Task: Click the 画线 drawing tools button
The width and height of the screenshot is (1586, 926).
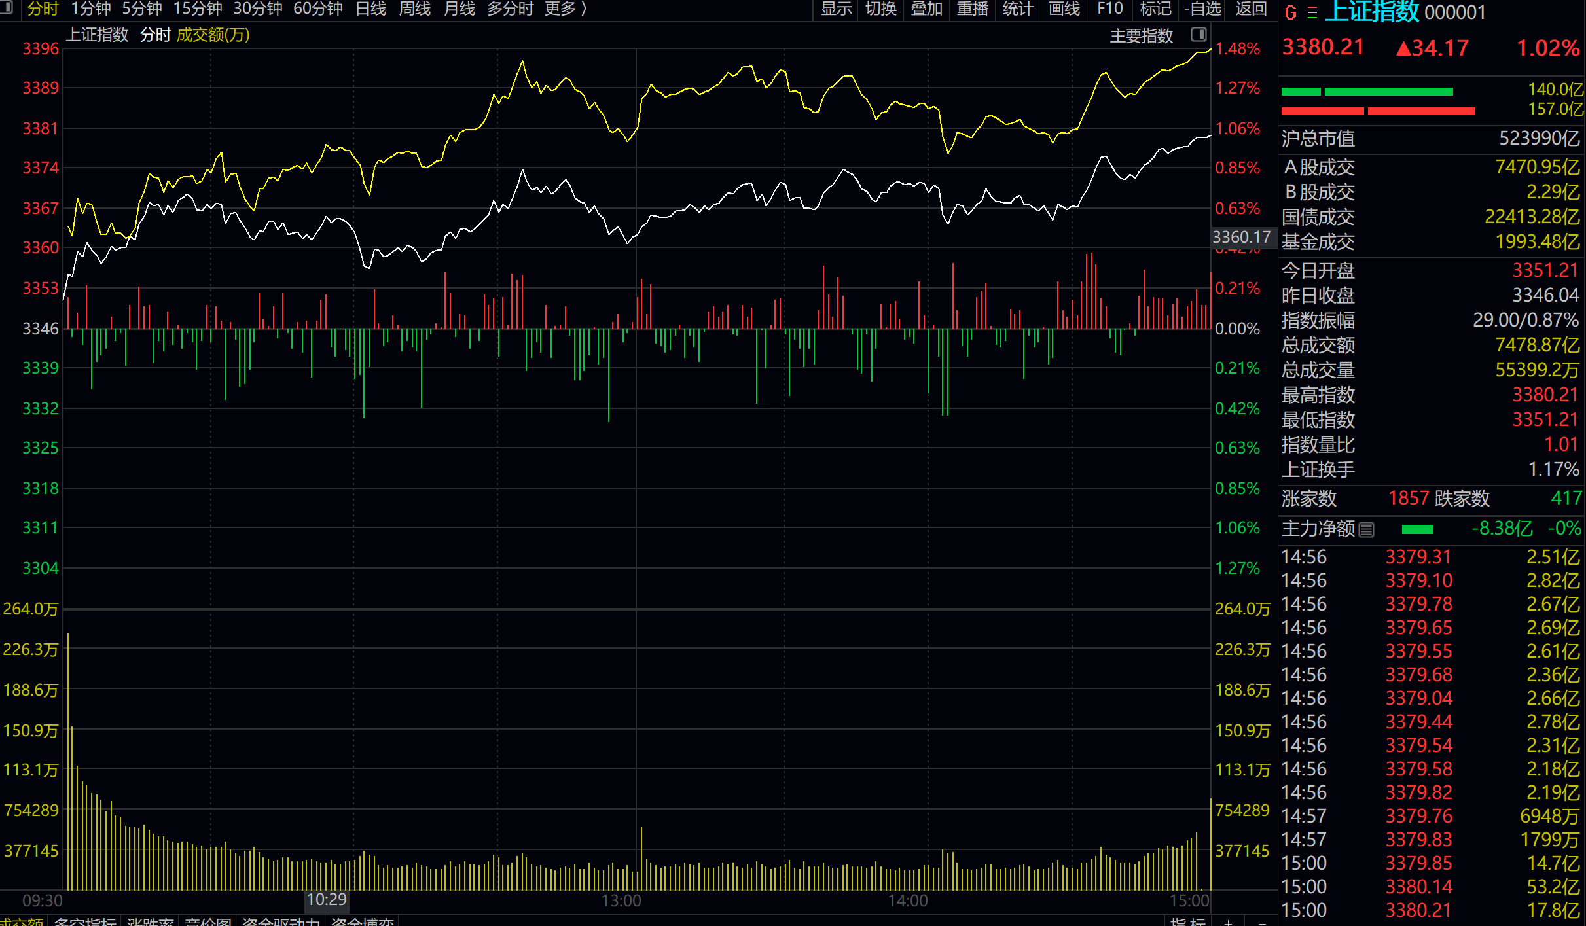Action: pyautogui.click(x=1064, y=9)
